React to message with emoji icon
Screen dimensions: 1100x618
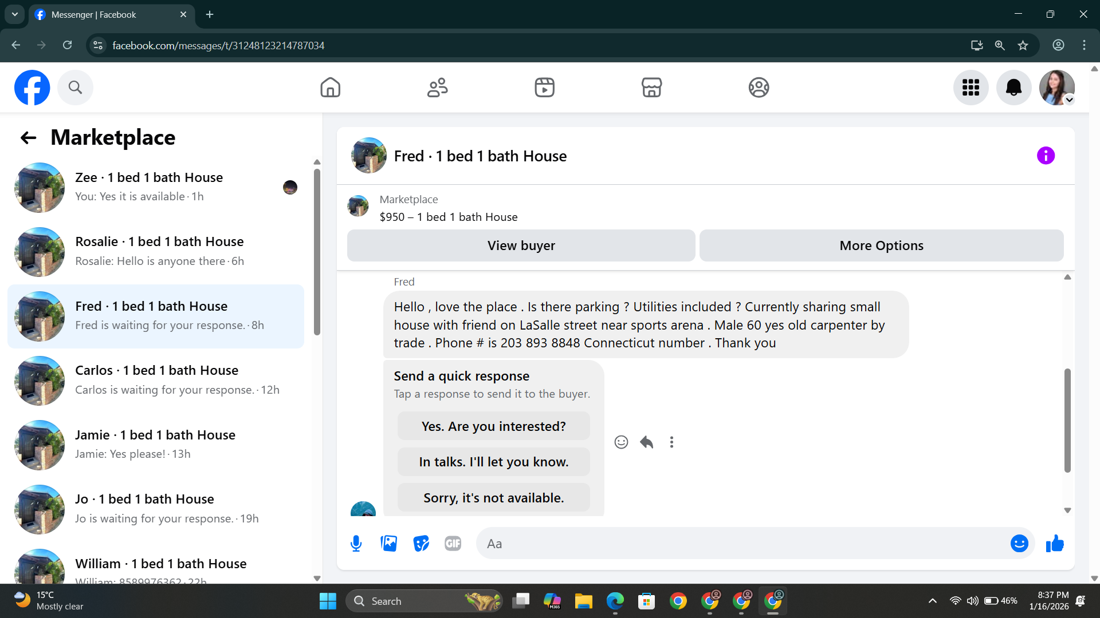tap(621, 442)
